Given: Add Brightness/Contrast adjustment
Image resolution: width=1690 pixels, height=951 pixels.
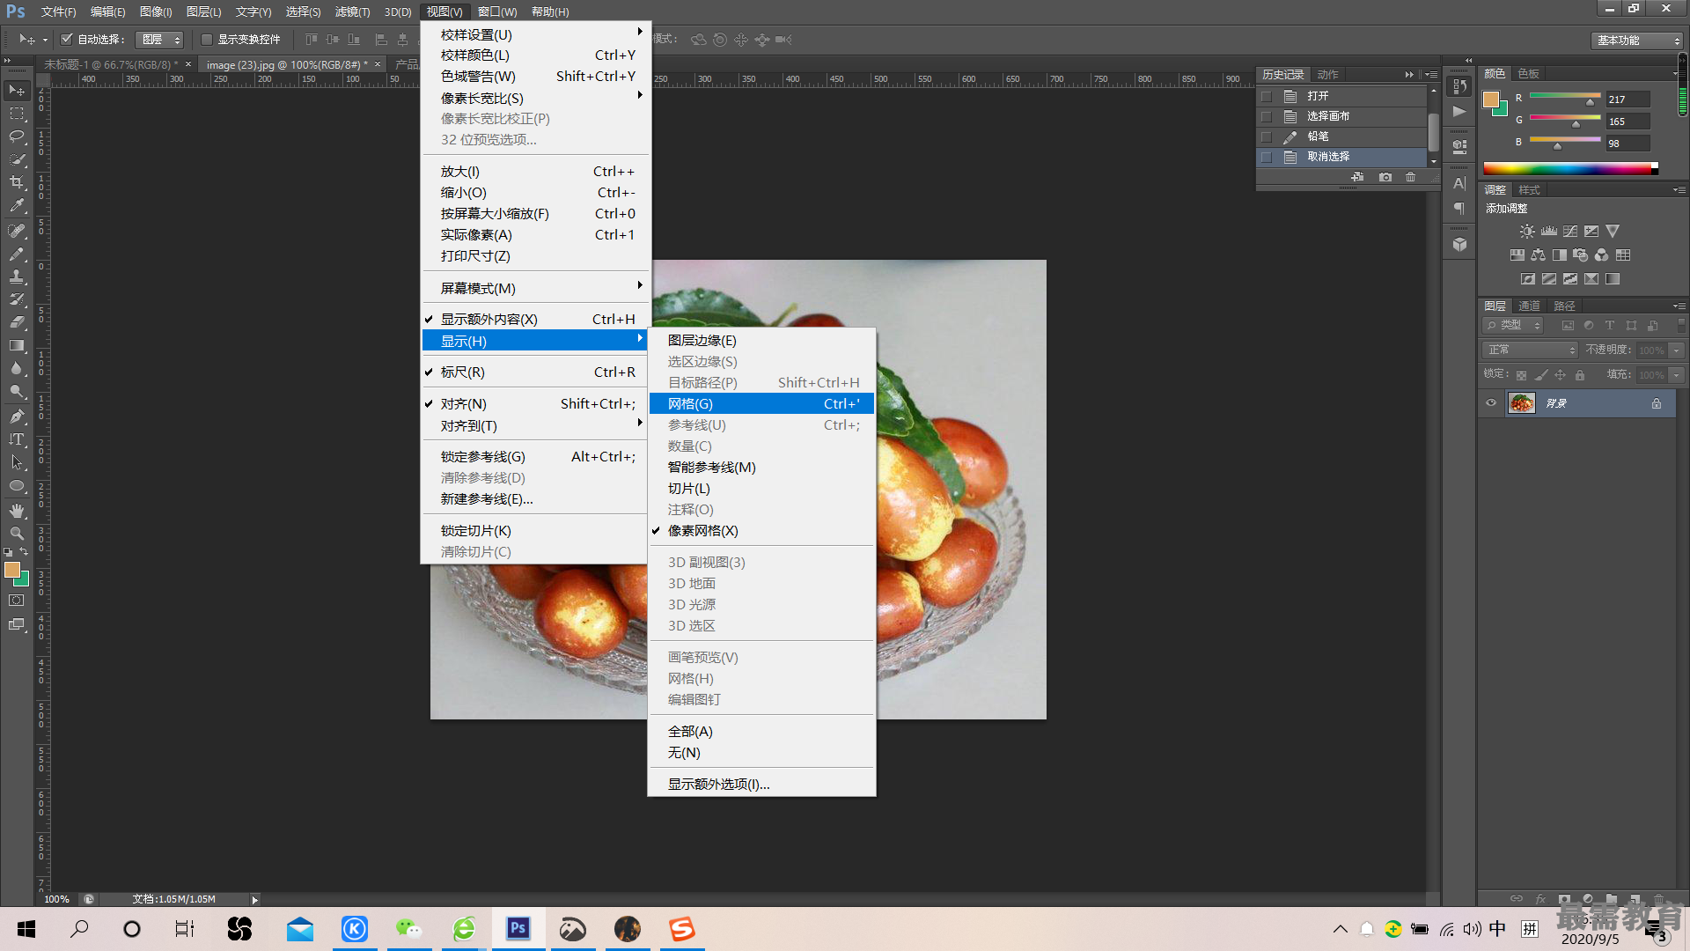Looking at the screenshot, I should click(x=1527, y=232).
